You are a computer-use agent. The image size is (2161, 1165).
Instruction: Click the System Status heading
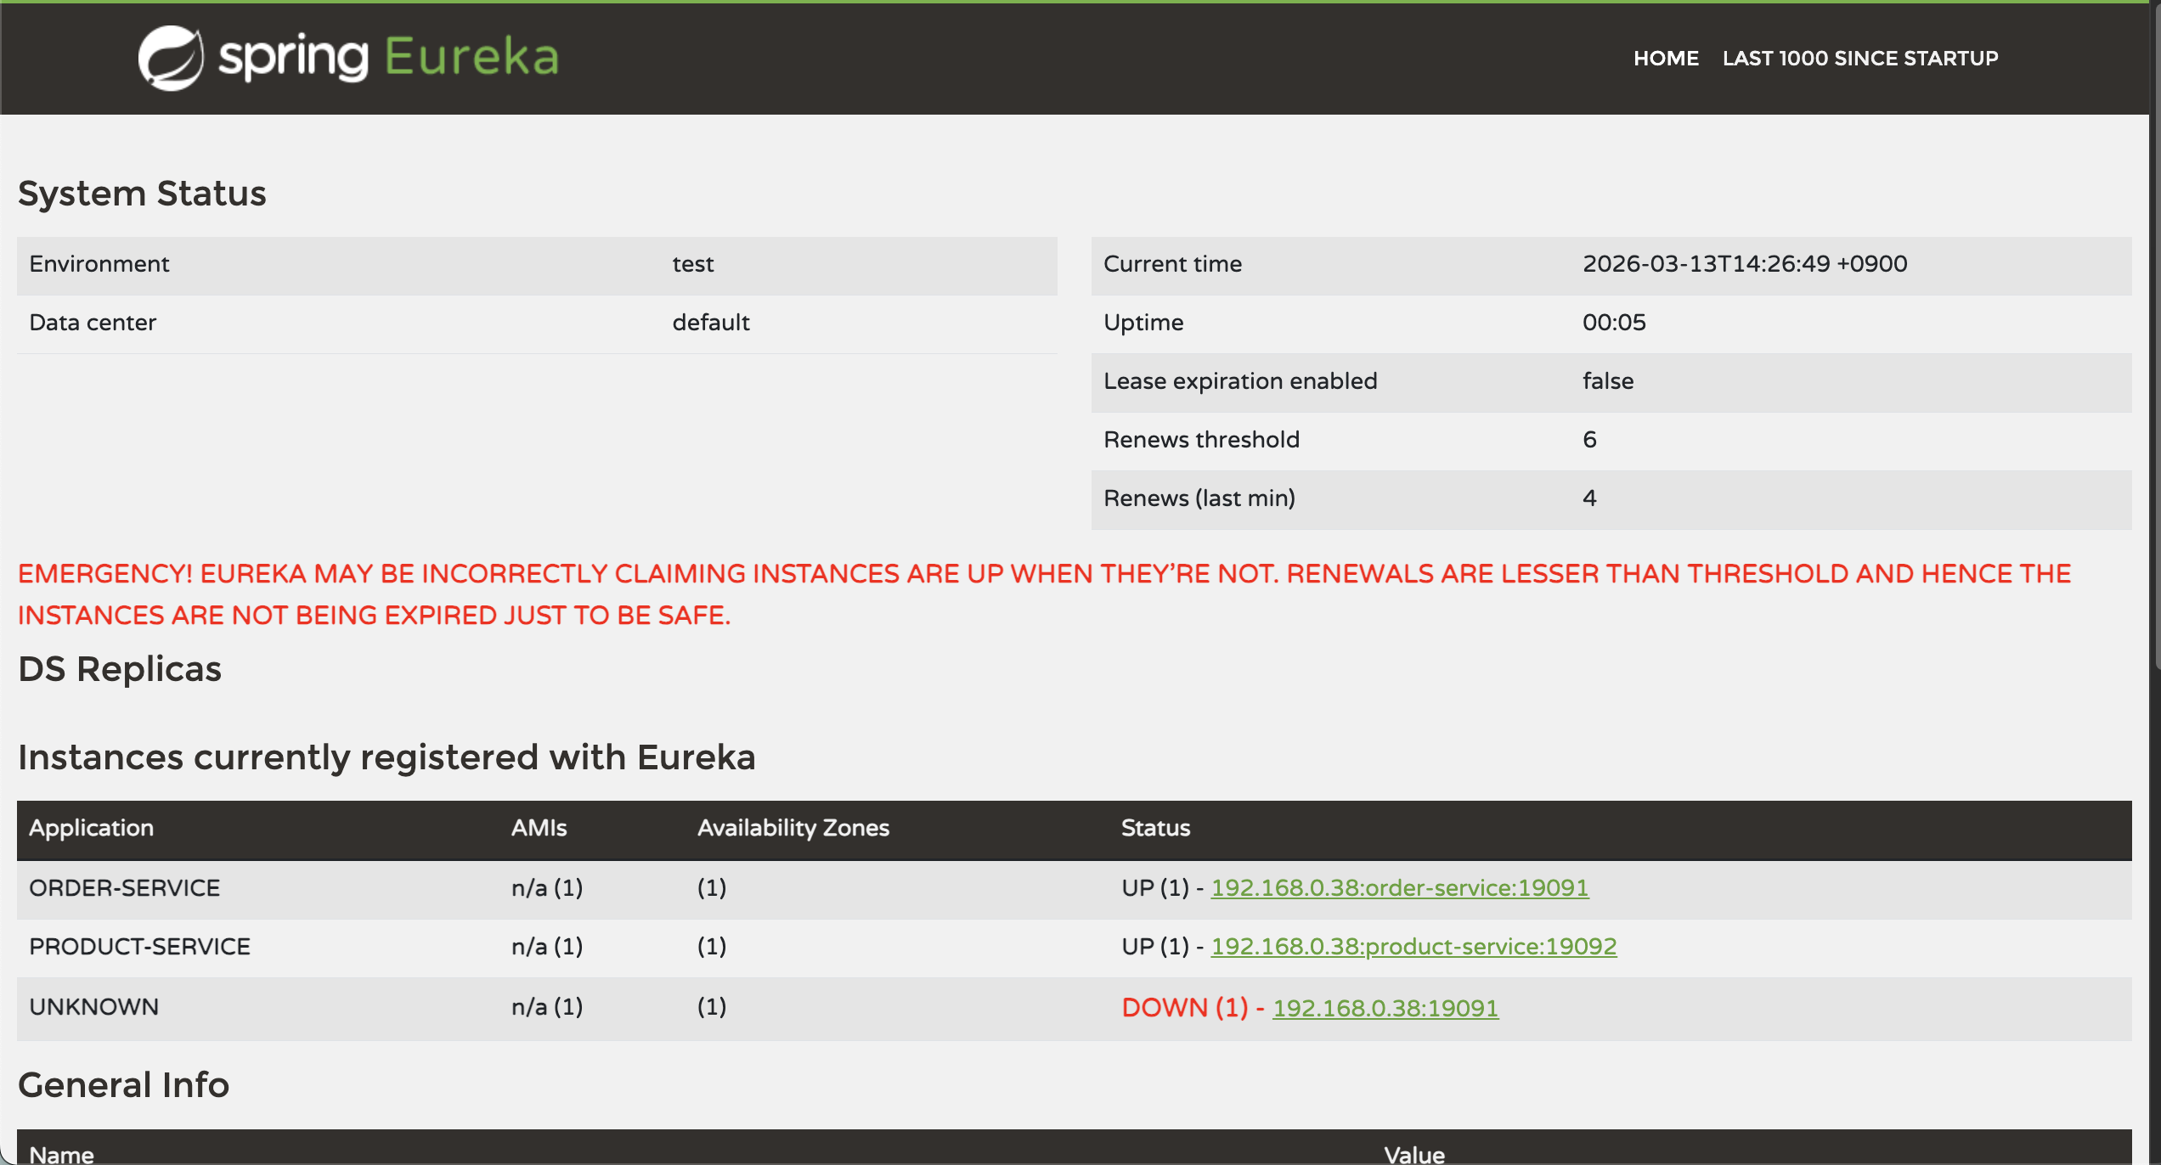pos(142,194)
